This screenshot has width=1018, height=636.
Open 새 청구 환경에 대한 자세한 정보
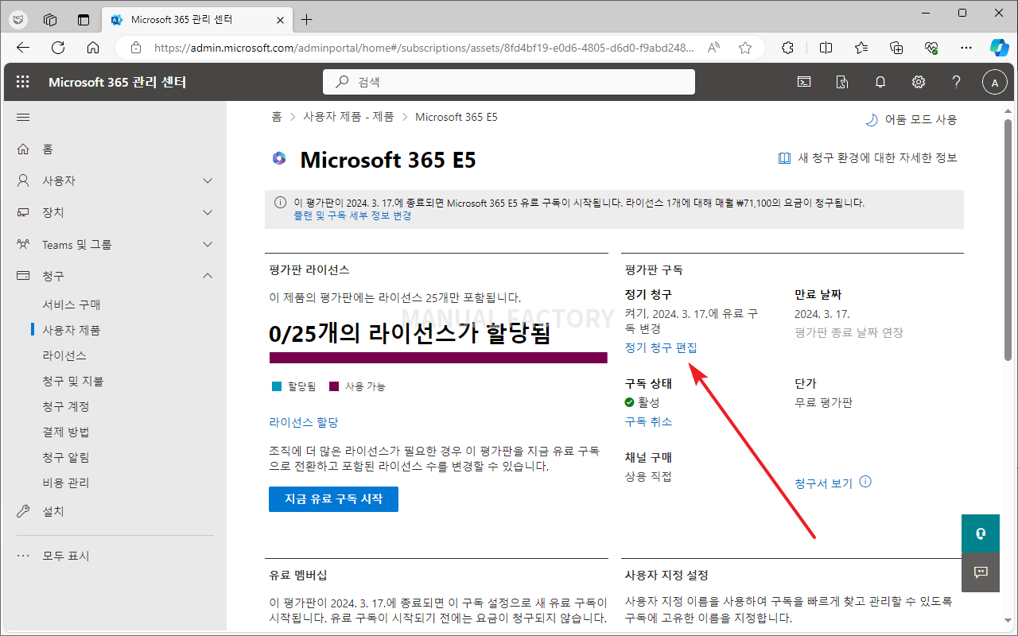click(x=868, y=158)
